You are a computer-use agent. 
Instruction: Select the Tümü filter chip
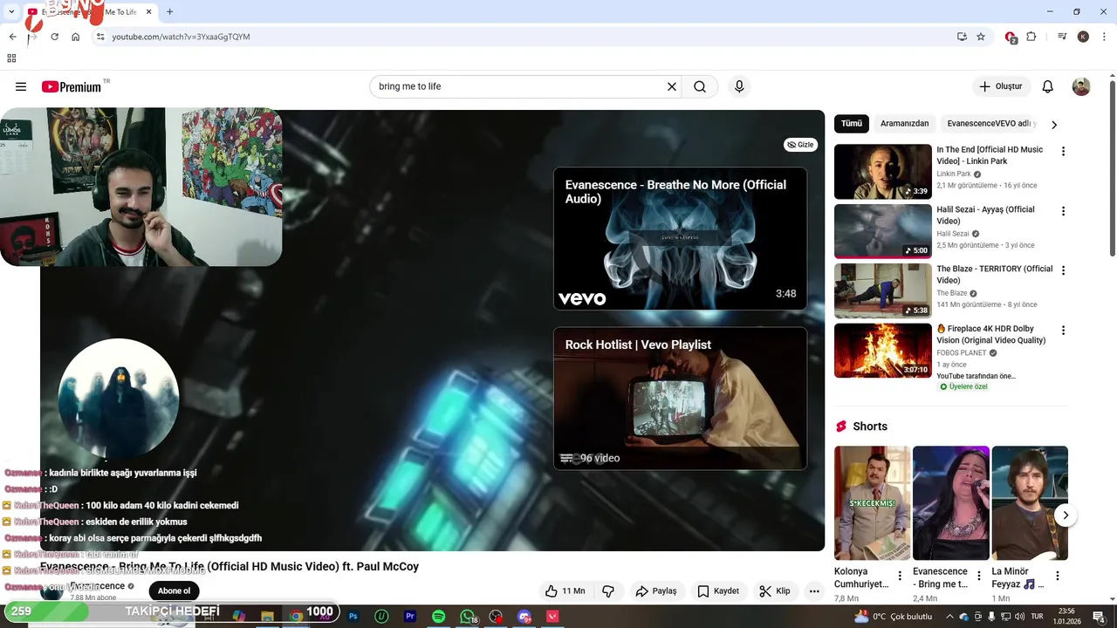(x=852, y=124)
